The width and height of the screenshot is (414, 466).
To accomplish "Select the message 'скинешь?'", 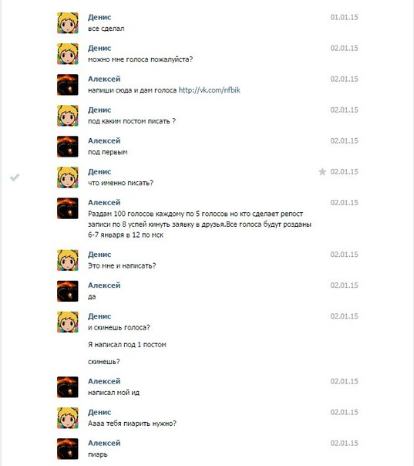I will (104, 362).
